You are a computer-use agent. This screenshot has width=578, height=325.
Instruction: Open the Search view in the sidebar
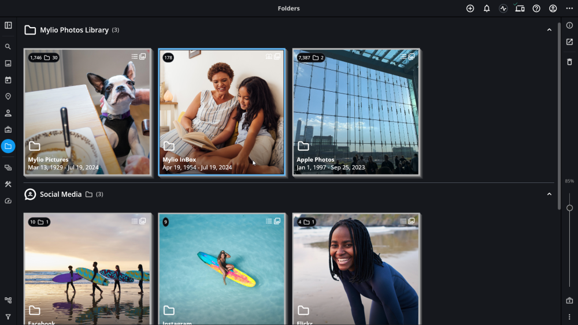point(8,47)
